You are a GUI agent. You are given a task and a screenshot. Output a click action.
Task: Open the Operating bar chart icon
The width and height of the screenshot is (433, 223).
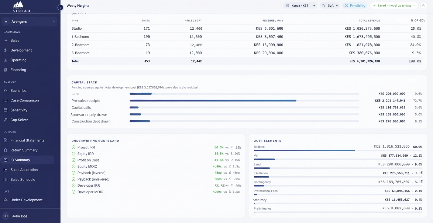5,60
